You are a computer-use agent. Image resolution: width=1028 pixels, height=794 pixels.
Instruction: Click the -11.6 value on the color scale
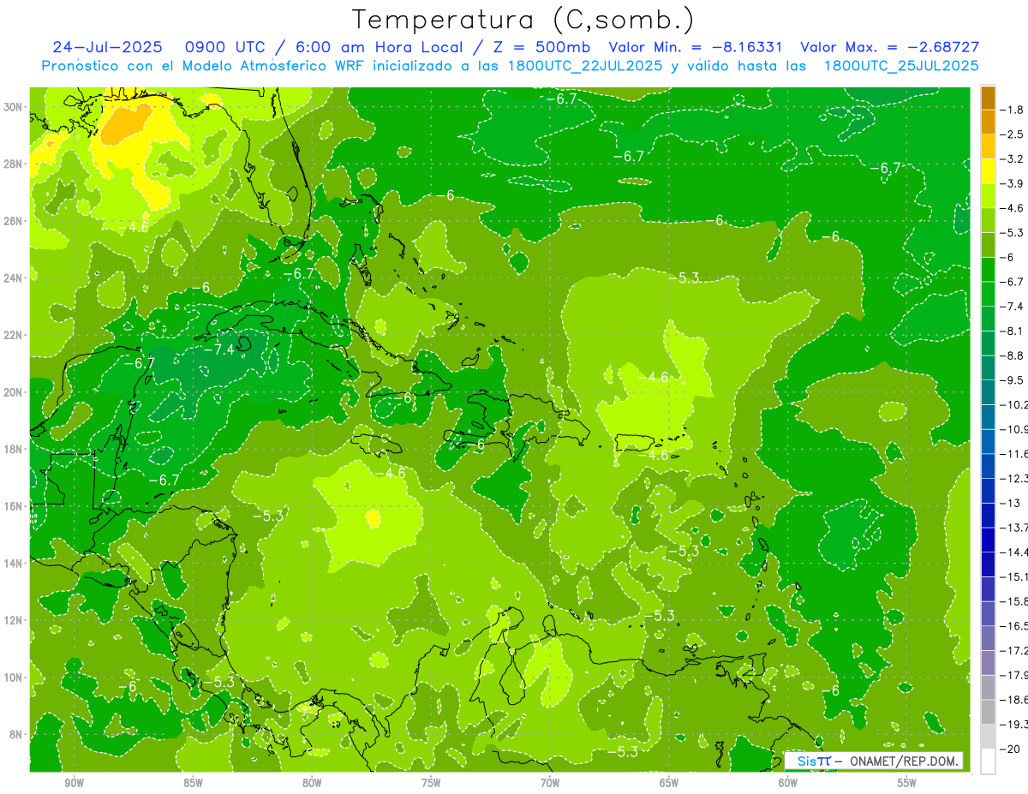coord(1014,453)
